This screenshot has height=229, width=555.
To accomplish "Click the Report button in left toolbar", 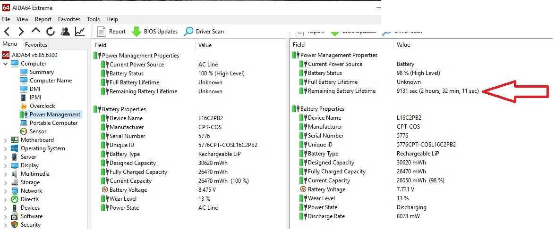I will tap(111, 32).
